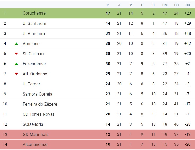Select the U. Almeirim team name
The image size is (195, 150).
(34, 33)
